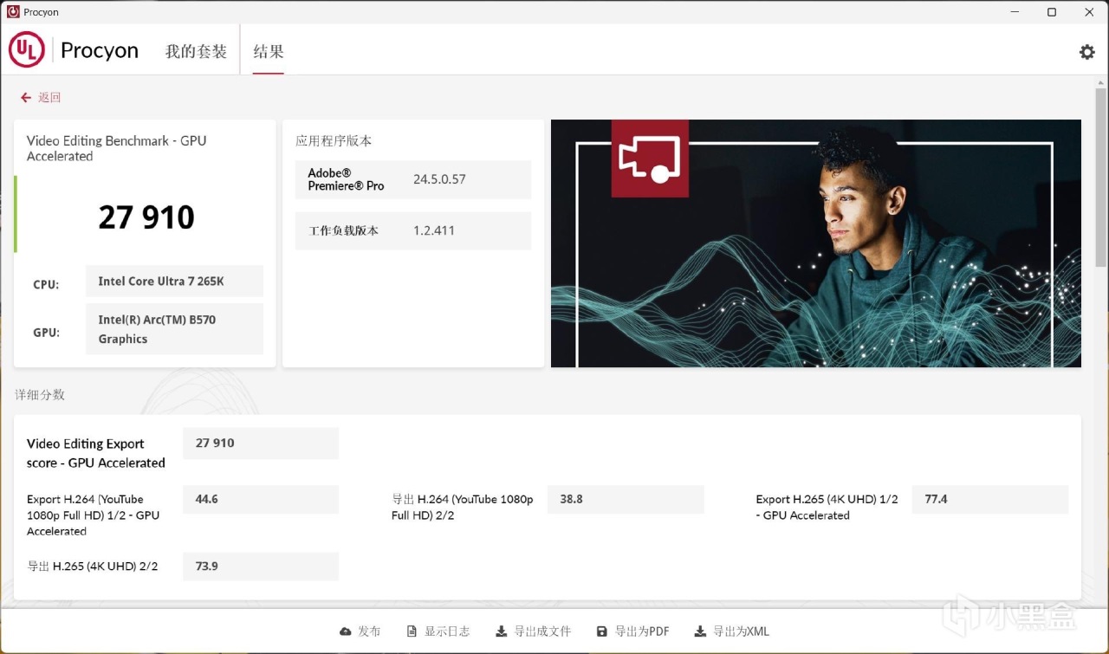Click the 详细分数 heading
The image size is (1109, 654).
(40, 395)
